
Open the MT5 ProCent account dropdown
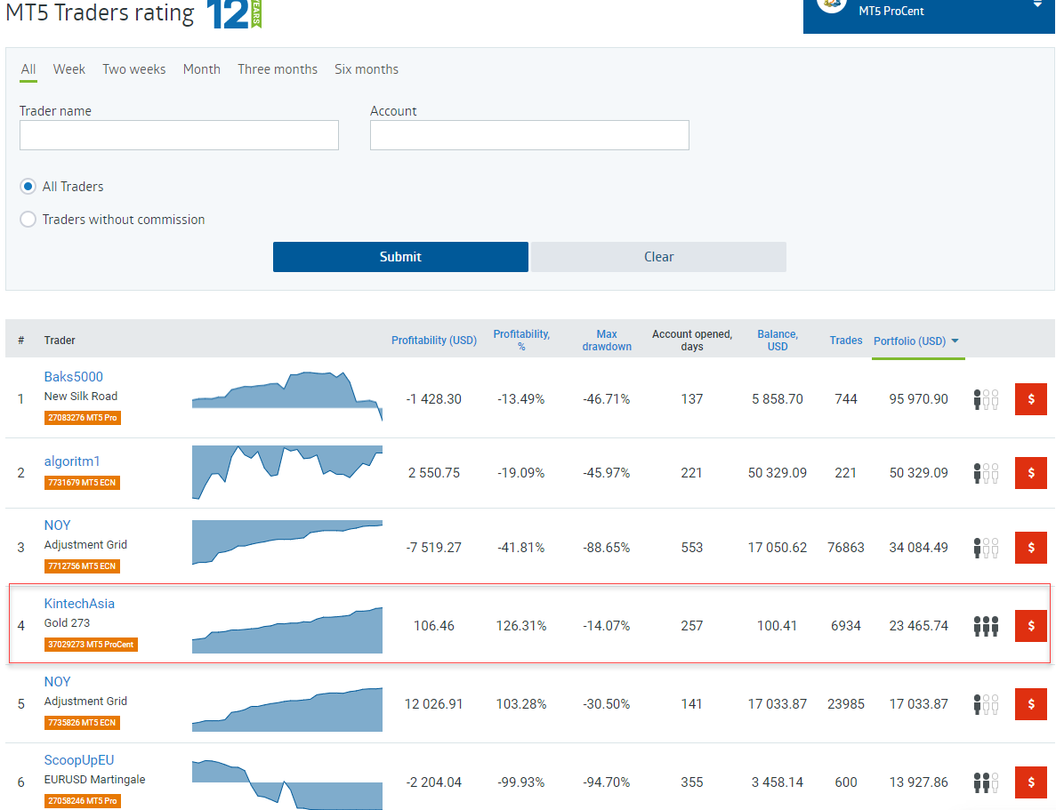(x=929, y=11)
